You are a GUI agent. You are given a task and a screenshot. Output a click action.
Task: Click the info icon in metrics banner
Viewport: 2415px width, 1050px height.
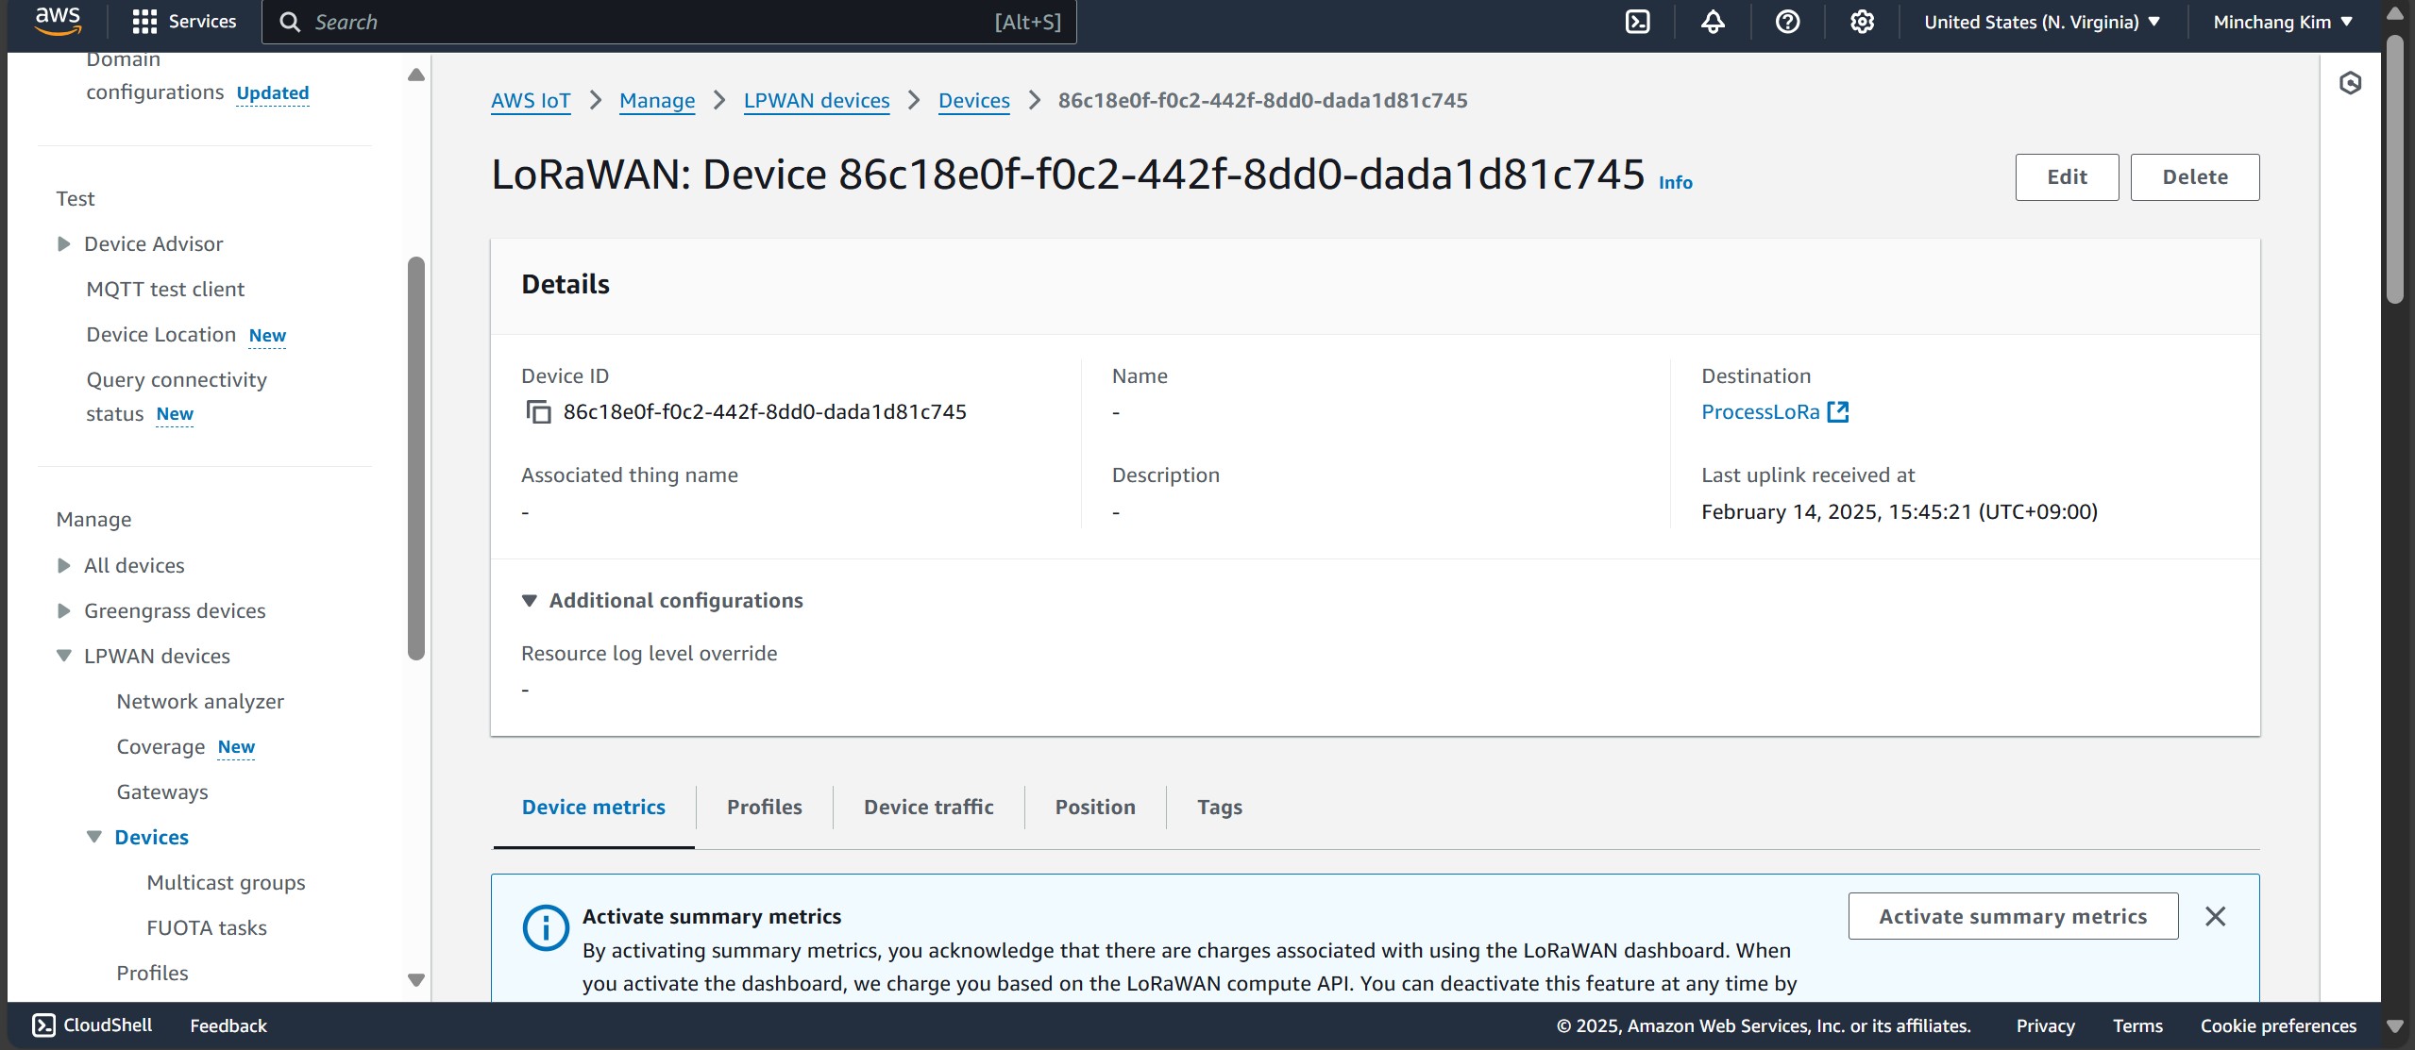pos(546,928)
